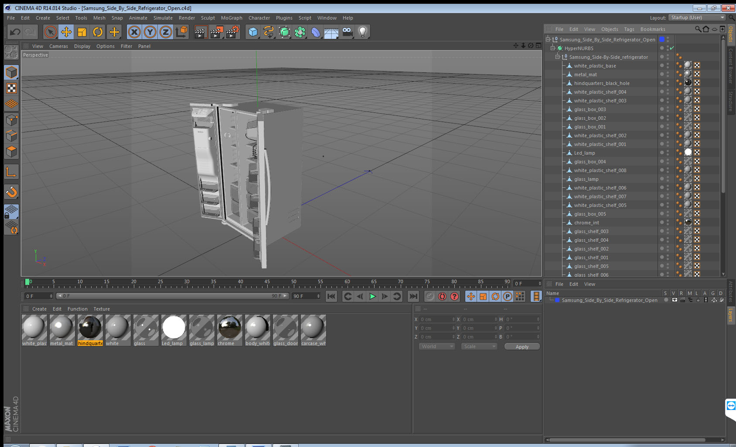Add a camera object
This screenshot has width=736, height=447.
coord(347,32)
